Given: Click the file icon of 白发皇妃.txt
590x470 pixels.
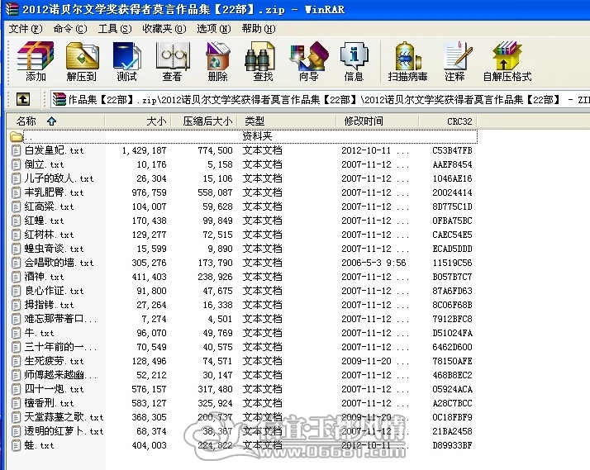Looking at the screenshot, I should click(x=16, y=151).
